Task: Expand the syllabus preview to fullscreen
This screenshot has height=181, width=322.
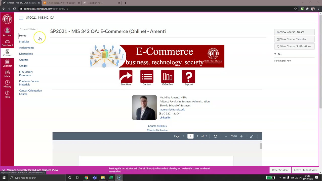Action: [x=252, y=136]
